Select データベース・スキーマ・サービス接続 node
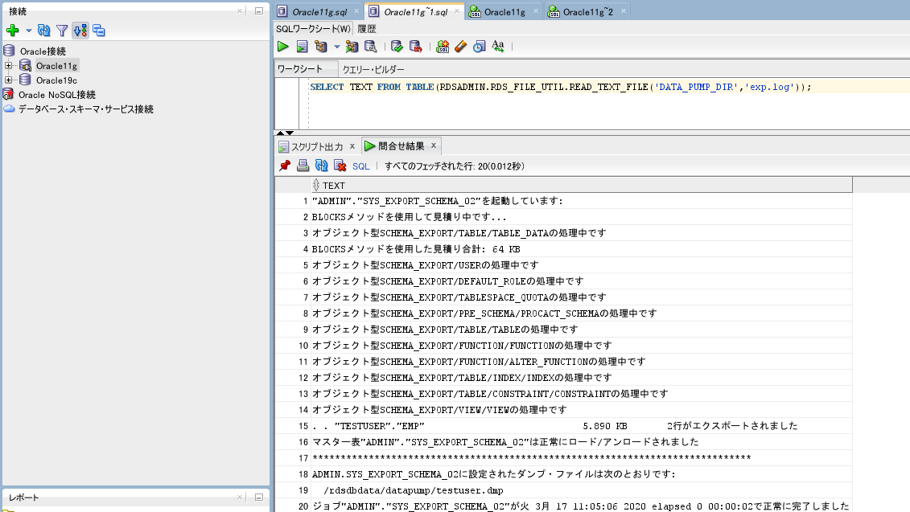Viewport: 910px width, 512px height. [86, 109]
